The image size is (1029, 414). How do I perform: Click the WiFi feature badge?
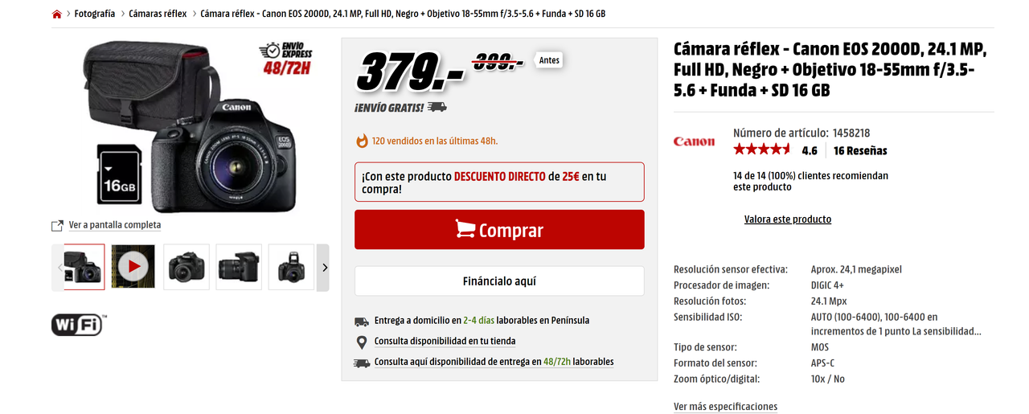coord(79,324)
